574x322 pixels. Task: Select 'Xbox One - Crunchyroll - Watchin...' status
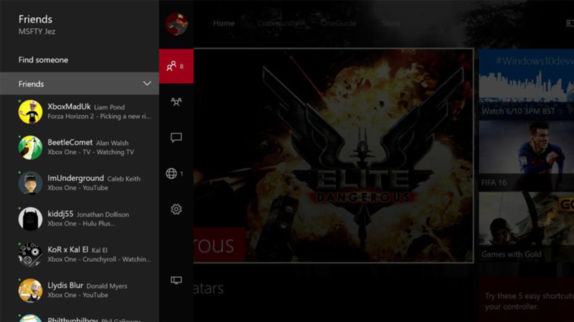(x=99, y=259)
